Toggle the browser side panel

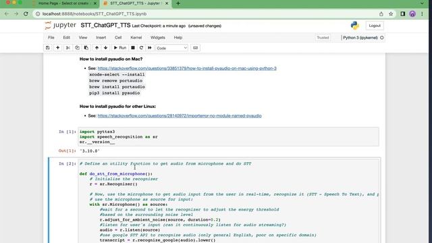pyautogui.click(x=402, y=13)
